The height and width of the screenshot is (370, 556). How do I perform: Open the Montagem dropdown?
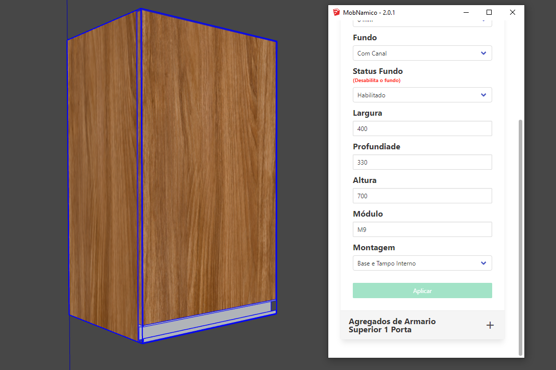422,263
